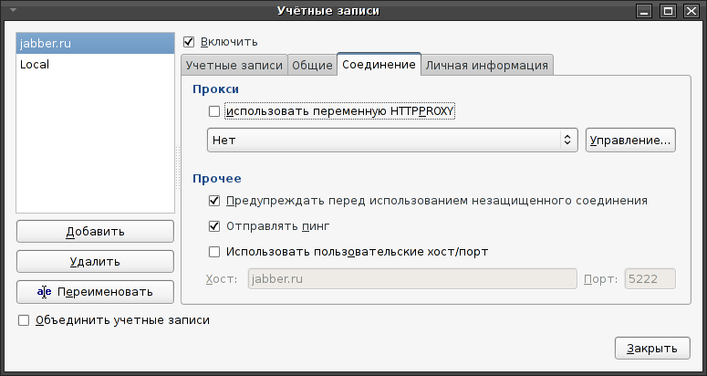Close the window with the titlebar X
This screenshot has width=707, height=376.
coord(691,11)
